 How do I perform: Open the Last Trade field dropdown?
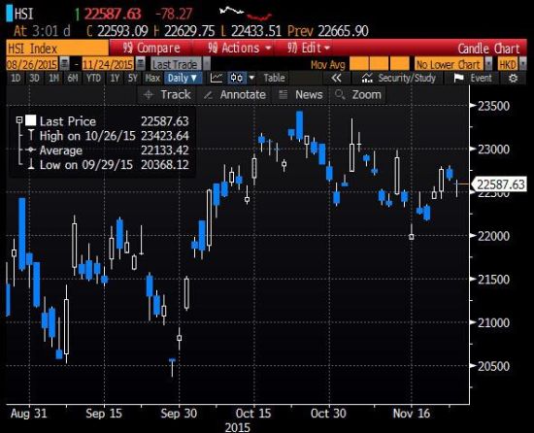[x=207, y=64]
